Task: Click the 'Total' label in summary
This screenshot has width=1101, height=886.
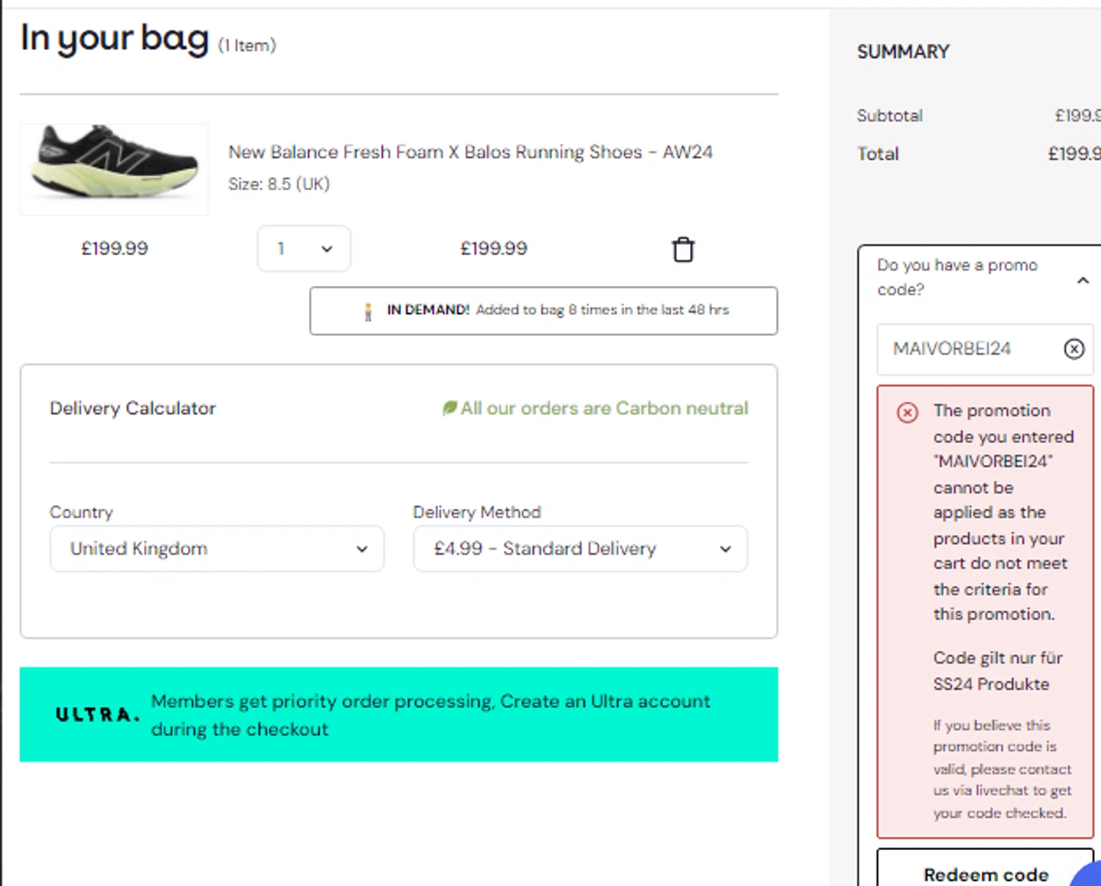Action: click(x=878, y=153)
